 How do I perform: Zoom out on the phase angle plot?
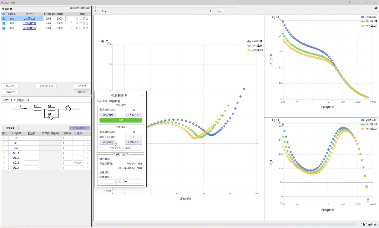[x=278, y=120]
